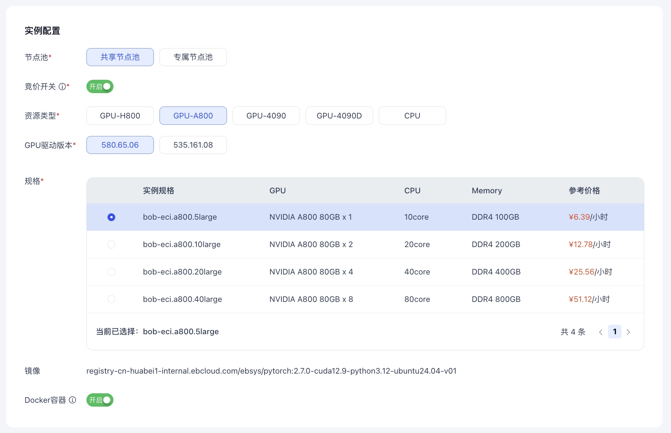The width and height of the screenshot is (671, 433).
Task: Select bob-eci.a800.20large radio button
Action: tap(111, 272)
